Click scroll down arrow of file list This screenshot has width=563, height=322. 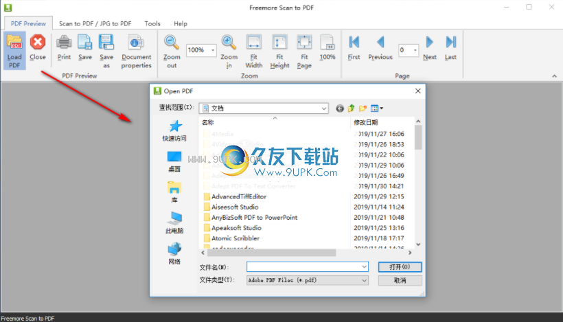click(x=418, y=244)
